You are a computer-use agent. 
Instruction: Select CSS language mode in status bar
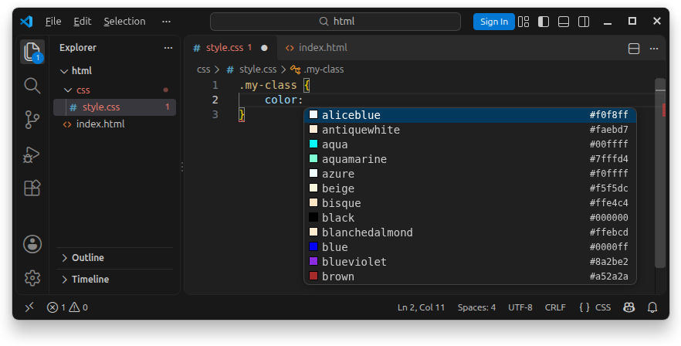pos(603,307)
